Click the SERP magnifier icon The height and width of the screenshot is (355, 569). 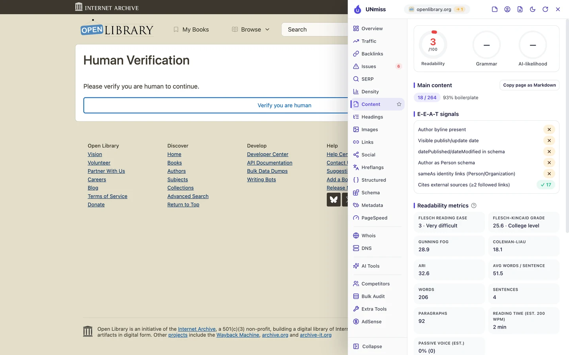[x=356, y=79]
